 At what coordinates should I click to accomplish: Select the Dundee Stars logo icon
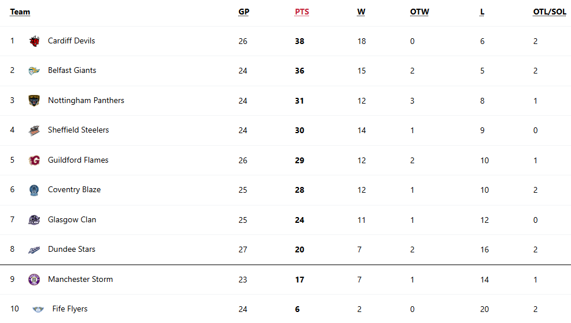(34, 249)
